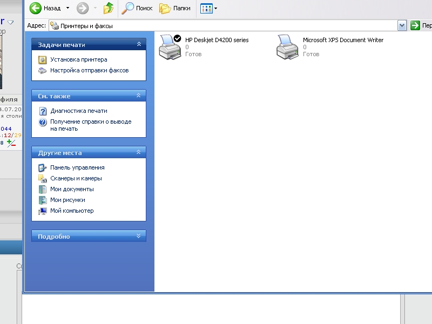This screenshot has height=324, width=432.
Task: Collapse the Задачи печати panel
Action: pyautogui.click(x=139, y=45)
